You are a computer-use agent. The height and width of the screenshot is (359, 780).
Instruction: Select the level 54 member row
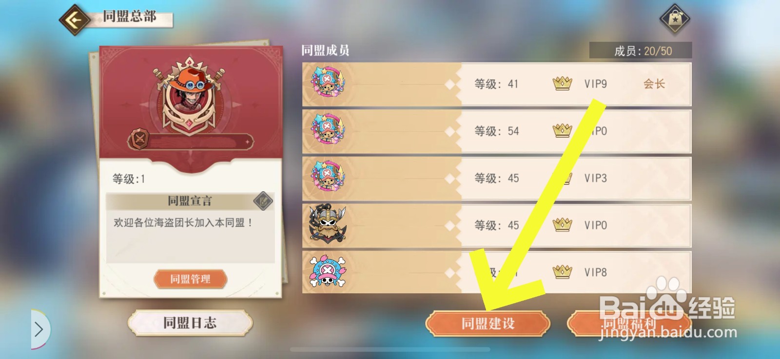pyautogui.click(x=497, y=131)
